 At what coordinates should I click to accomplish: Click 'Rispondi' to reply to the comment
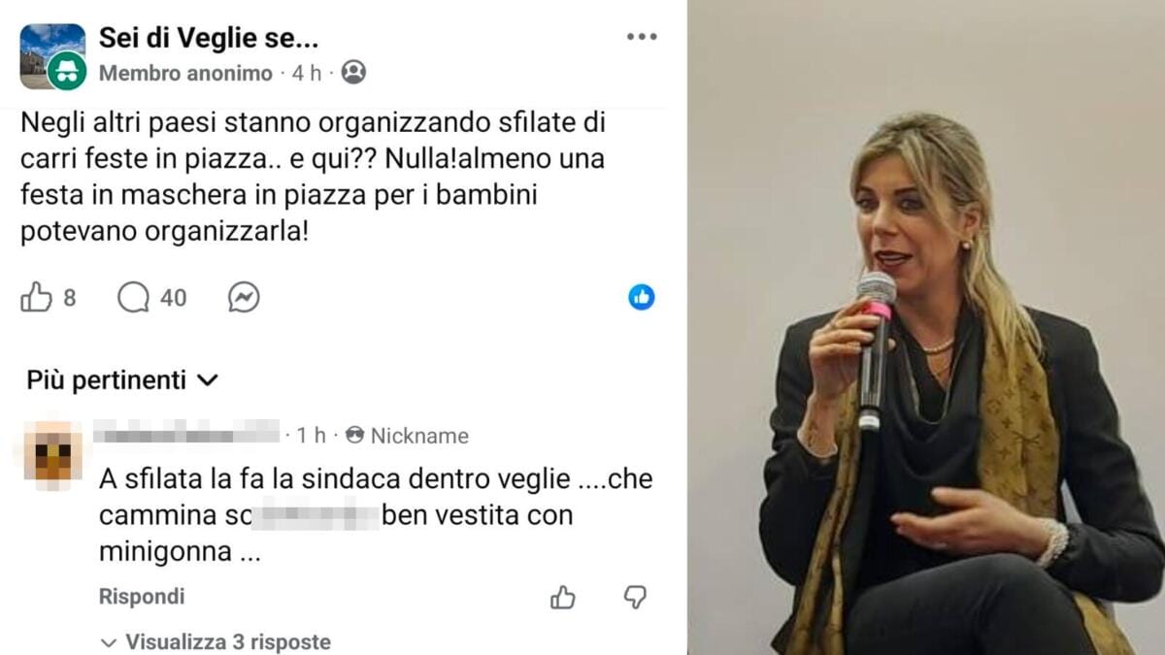click(142, 597)
